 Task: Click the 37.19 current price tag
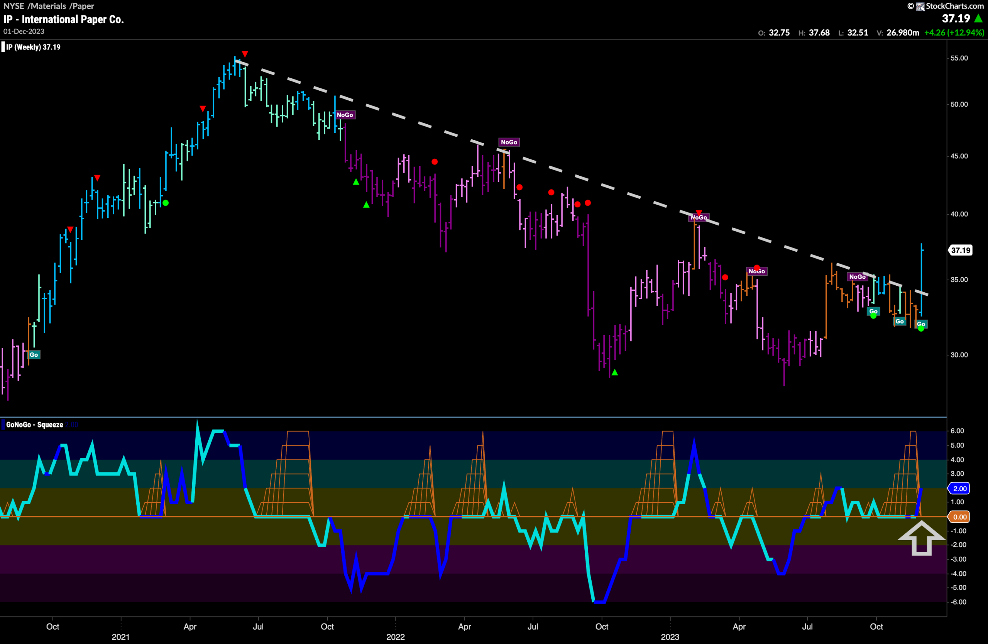(x=961, y=250)
